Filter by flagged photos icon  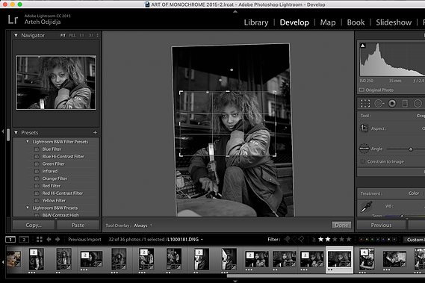(287, 239)
